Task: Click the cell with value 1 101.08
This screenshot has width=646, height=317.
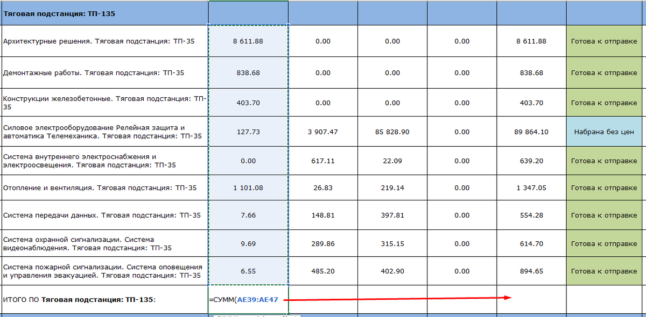Action: tap(248, 188)
